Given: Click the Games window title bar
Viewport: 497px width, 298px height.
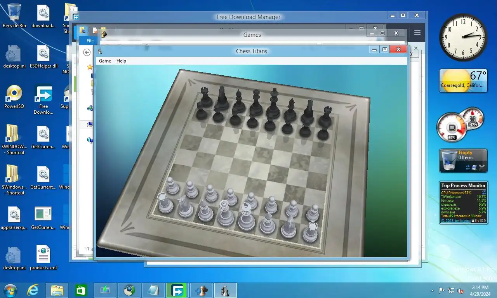Looking at the screenshot, I should [x=252, y=35].
